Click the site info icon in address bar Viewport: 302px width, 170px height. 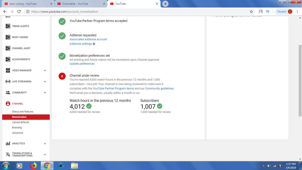28,12
